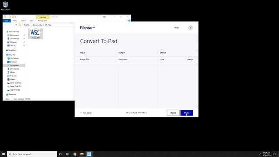Select Quick access in Explorer sidebar
This screenshot has width=279, height=157.
tap(14, 32)
